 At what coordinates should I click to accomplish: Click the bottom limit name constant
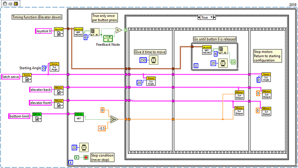coord(19,116)
